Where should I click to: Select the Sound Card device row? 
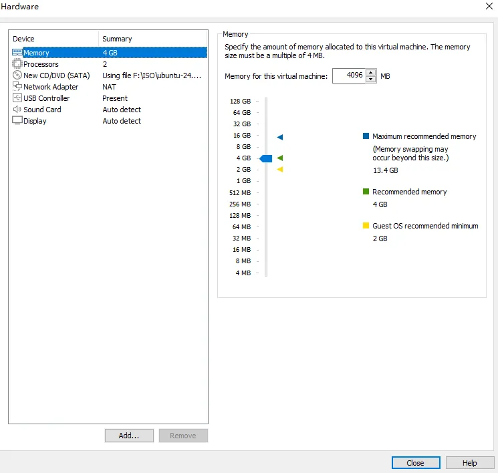pyautogui.click(x=109, y=110)
